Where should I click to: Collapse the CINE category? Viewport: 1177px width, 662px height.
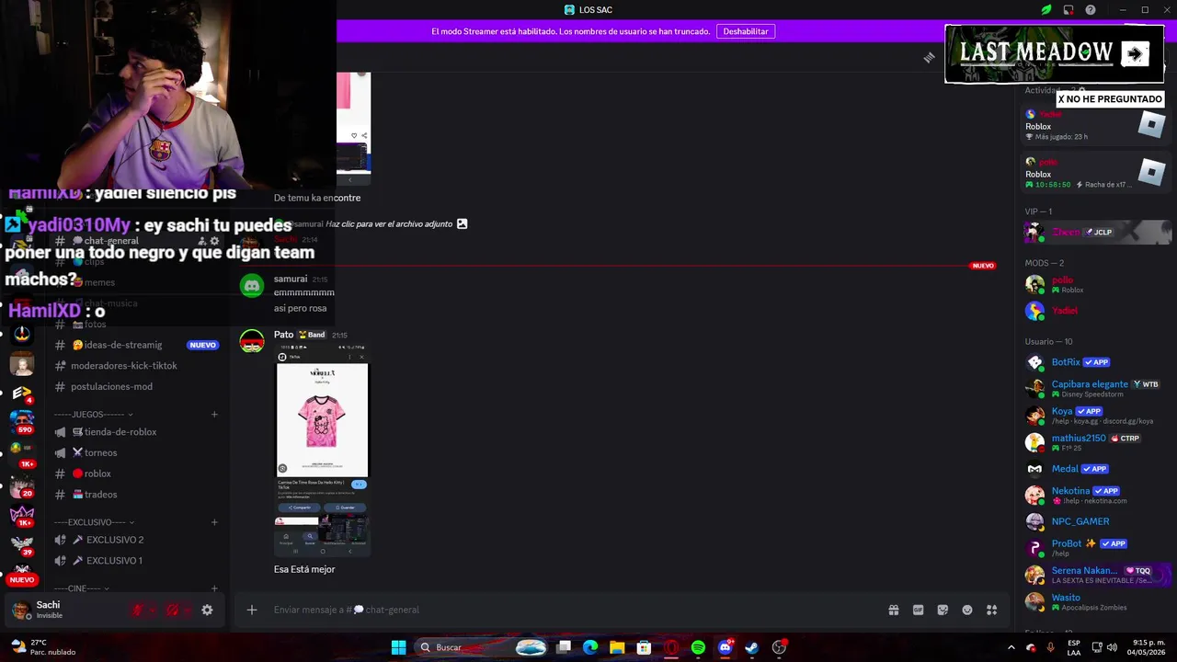coord(81,588)
